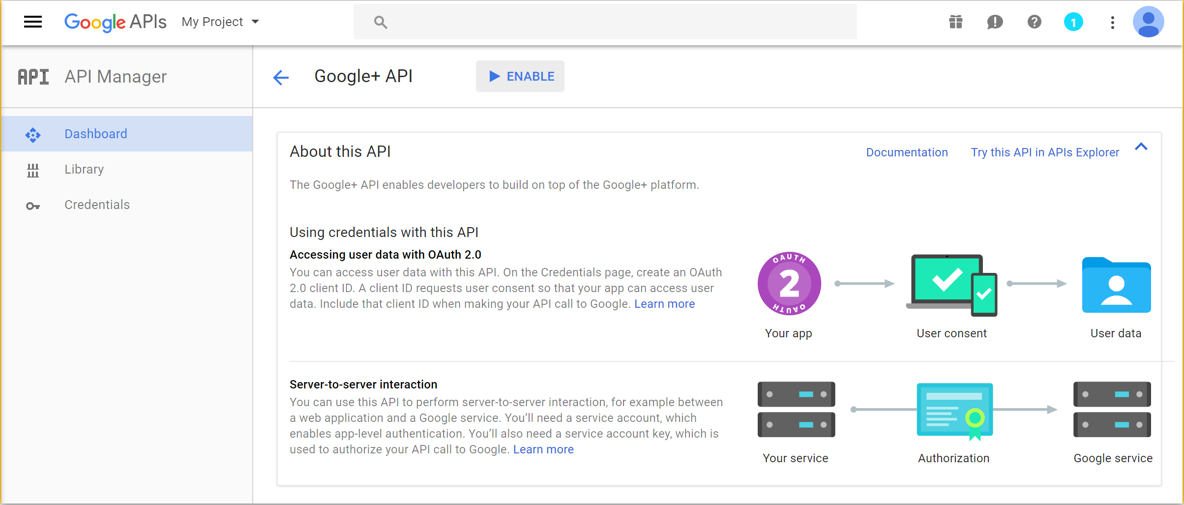Viewport: 1184px width, 505px height.
Task: Select Dashboard in the sidebar
Action: click(127, 134)
